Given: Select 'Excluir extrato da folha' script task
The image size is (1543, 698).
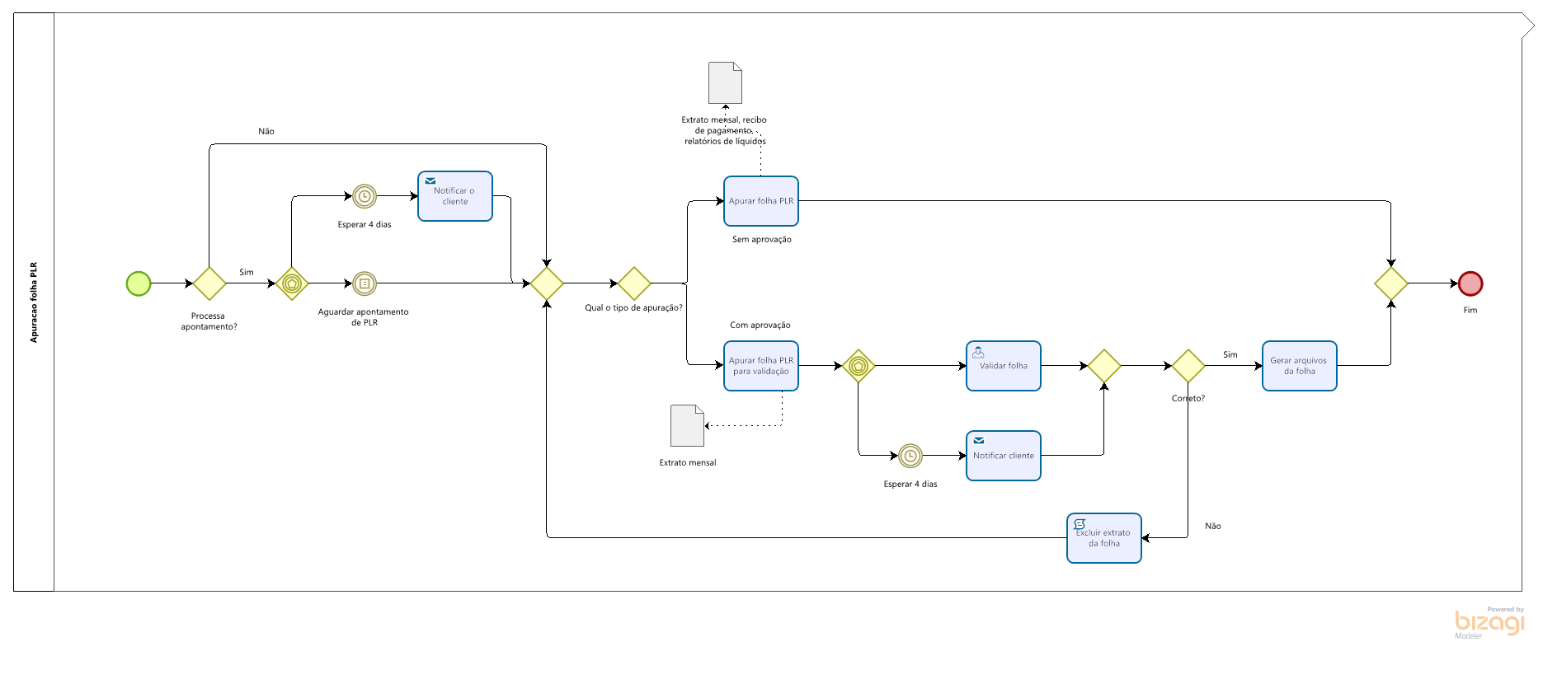Looking at the screenshot, I should [1104, 538].
